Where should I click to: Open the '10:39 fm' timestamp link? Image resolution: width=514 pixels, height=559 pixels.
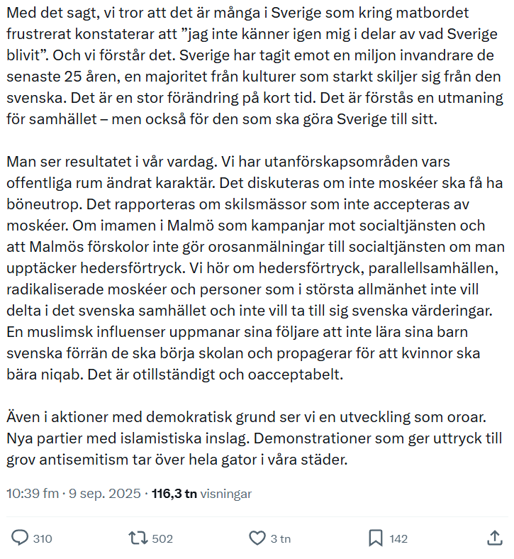(32, 494)
